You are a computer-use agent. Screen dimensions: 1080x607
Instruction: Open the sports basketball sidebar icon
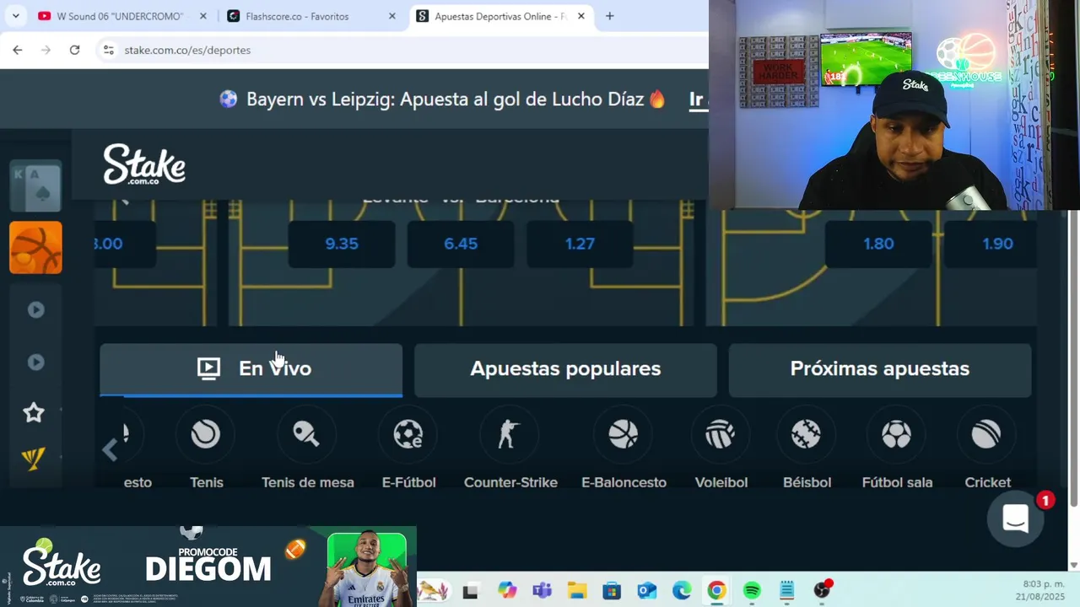coord(35,248)
